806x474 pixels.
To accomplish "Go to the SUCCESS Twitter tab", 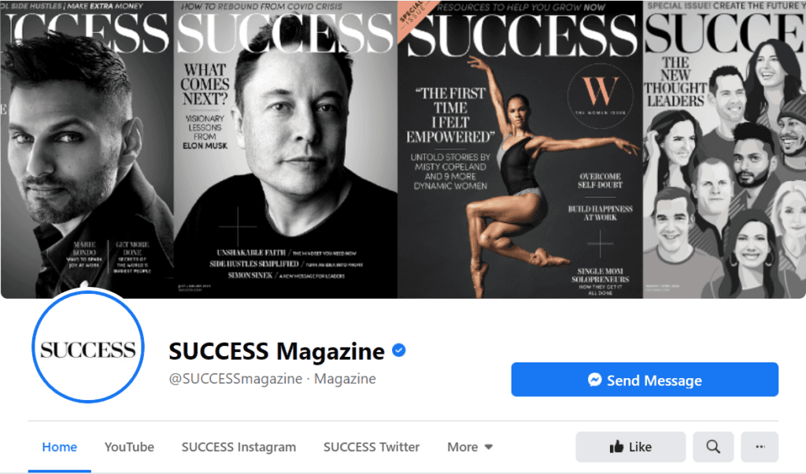I will click(x=372, y=447).
